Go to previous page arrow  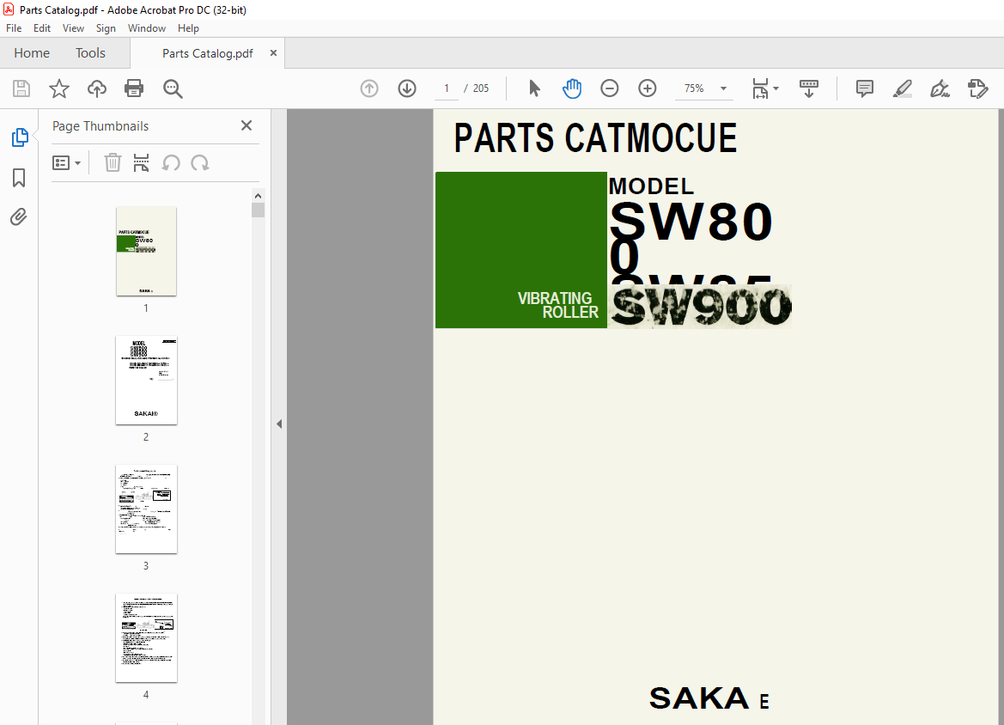369,88
